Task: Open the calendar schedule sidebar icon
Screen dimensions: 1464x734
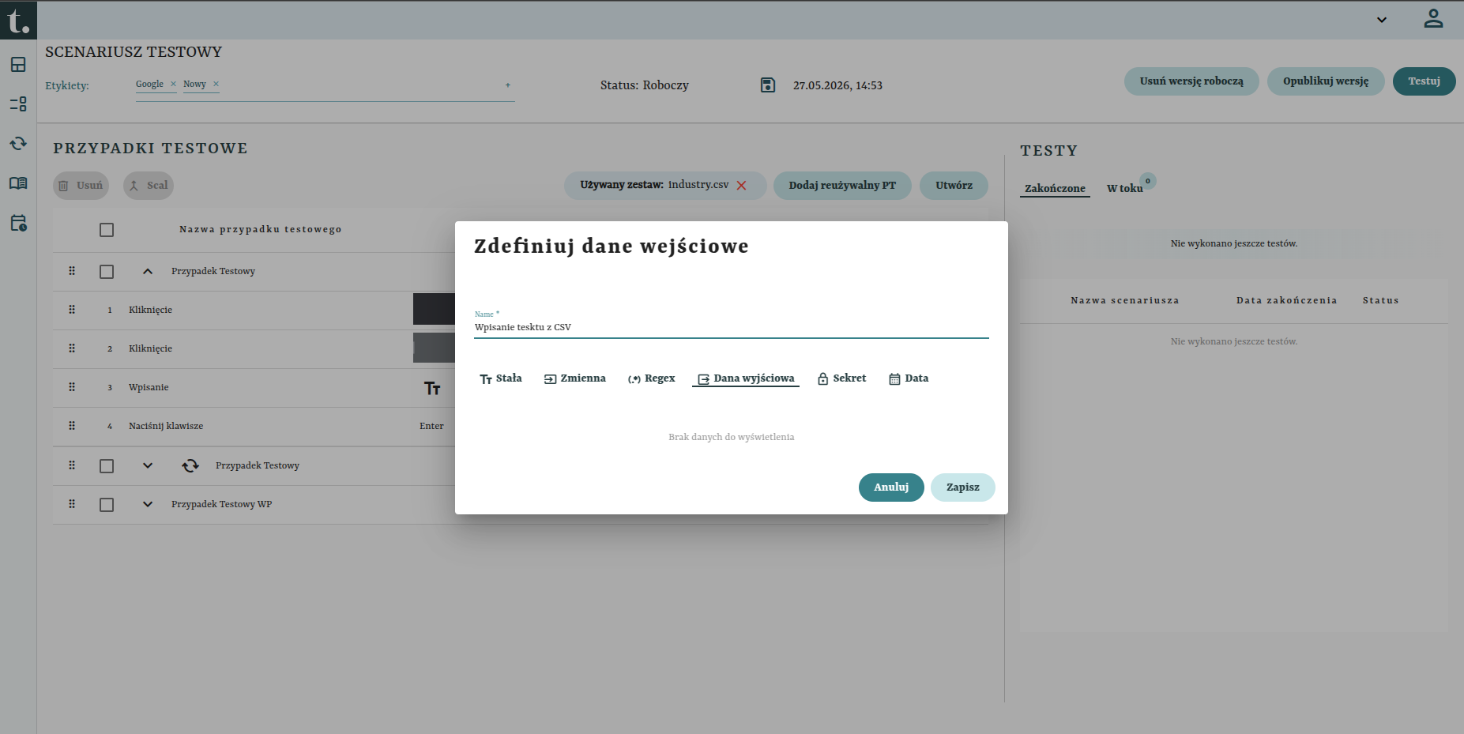Action: coord(18,223)
